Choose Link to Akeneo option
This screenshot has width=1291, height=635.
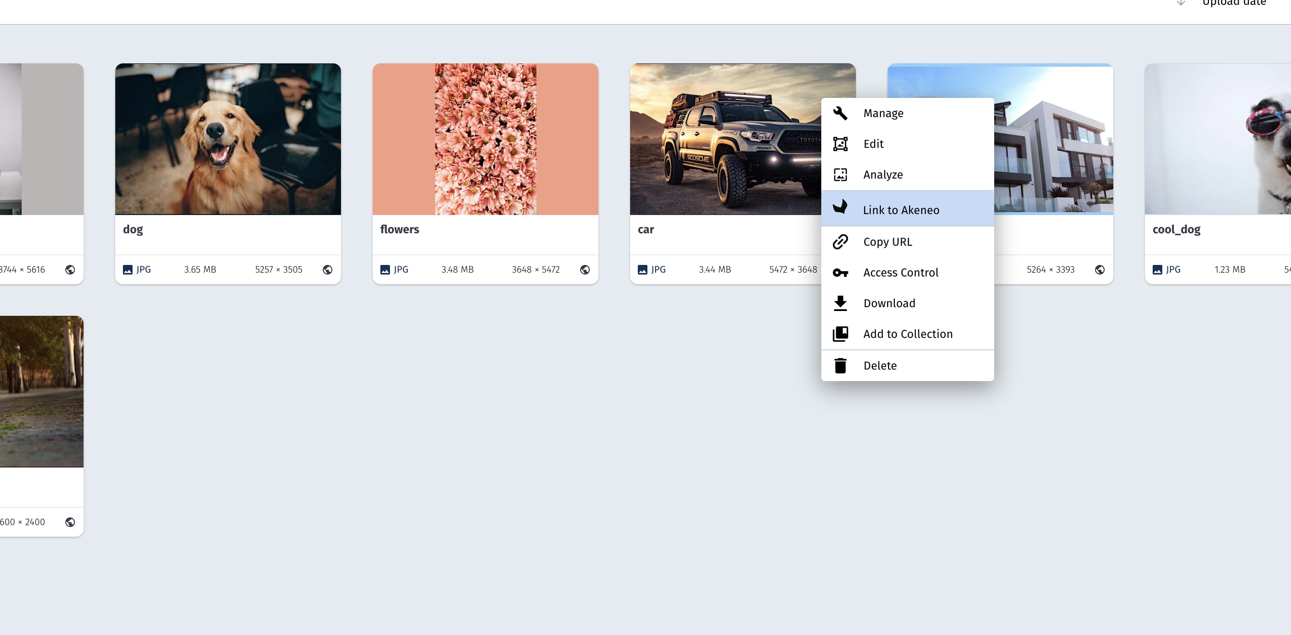[907, 208]
